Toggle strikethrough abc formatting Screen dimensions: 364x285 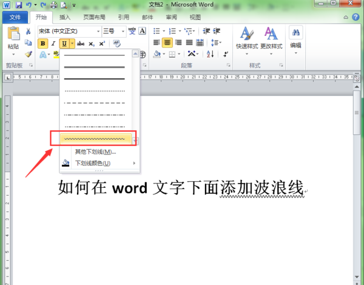coord(81,44)
